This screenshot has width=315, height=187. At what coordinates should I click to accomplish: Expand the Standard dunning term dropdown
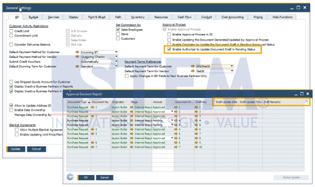[116, 66]
